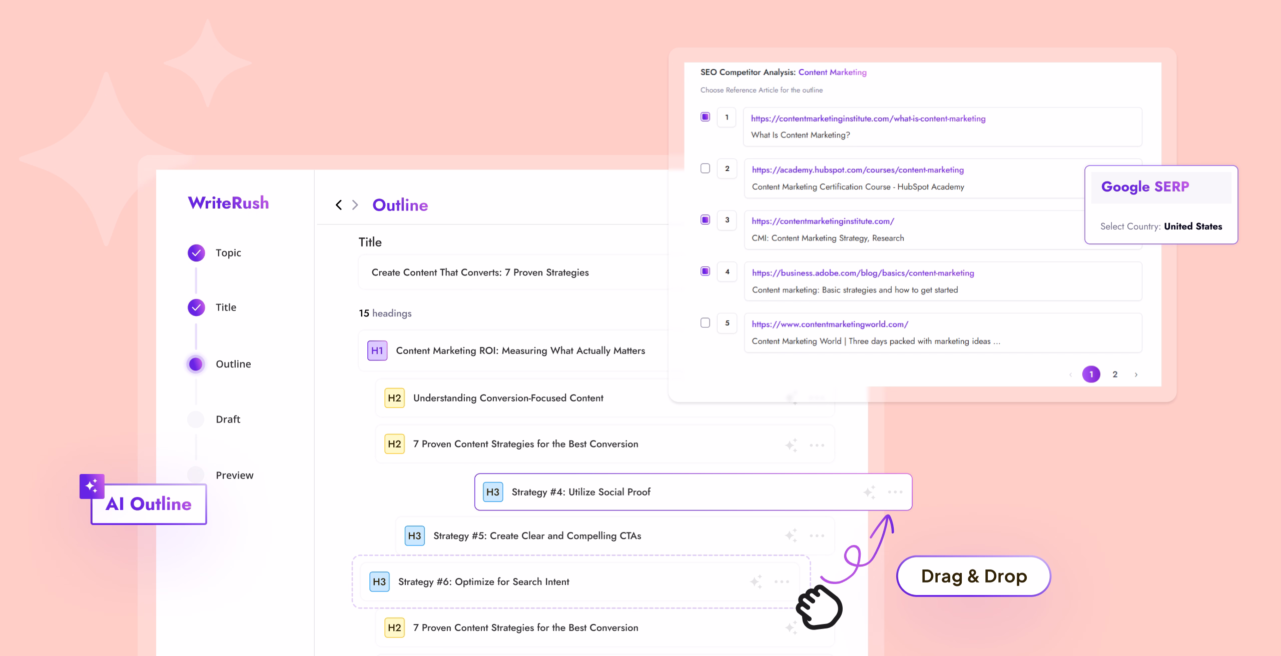Click the Drag & Drop label button
This screenshot has height=656, width=1281.
coord(973,576)
